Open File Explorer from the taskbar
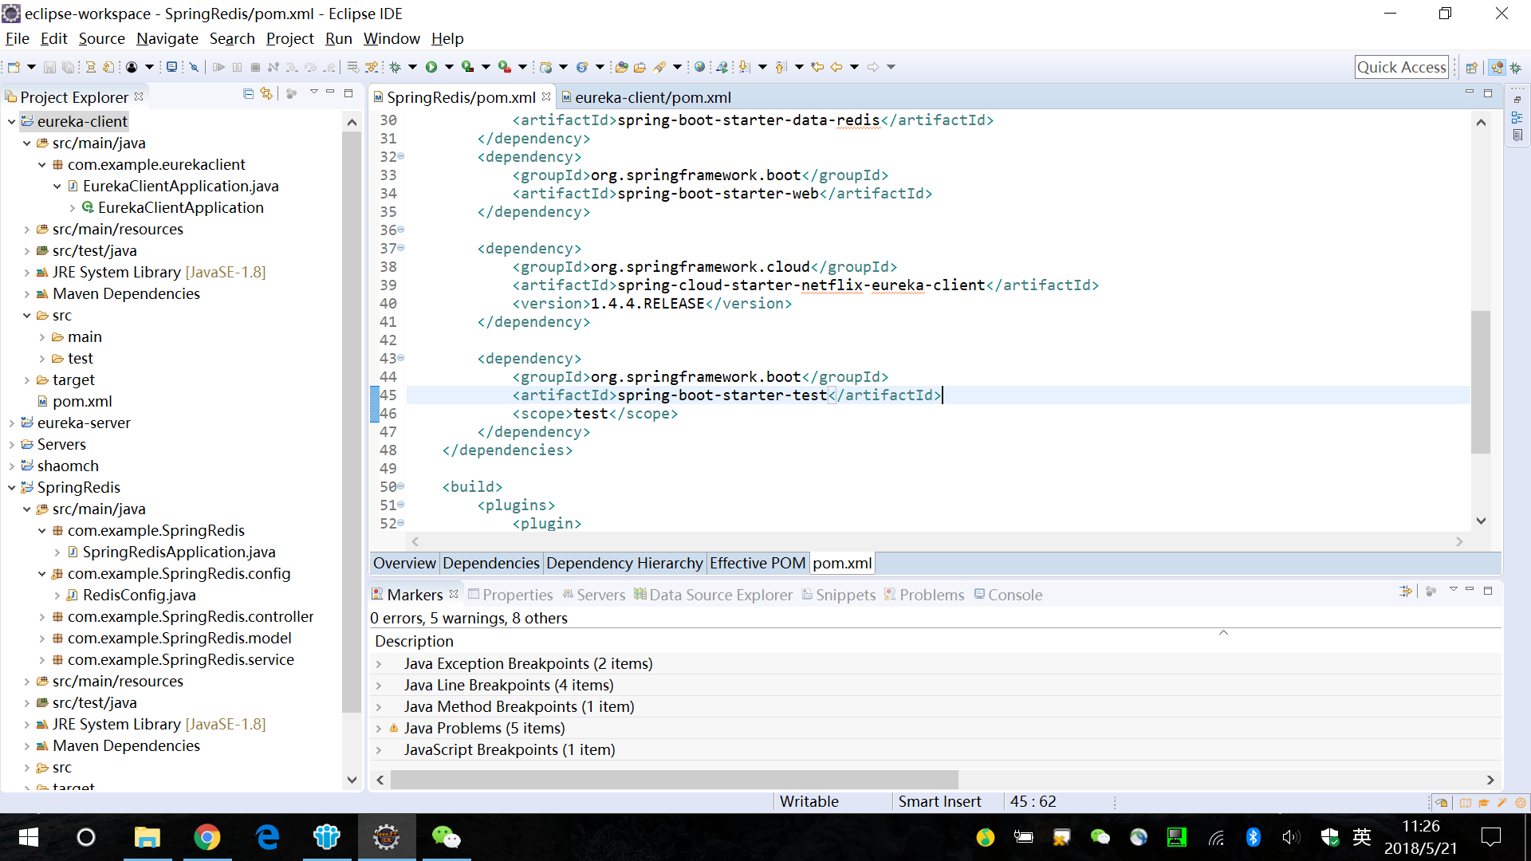This screenshot has width=1531, height=861. coord(148,837)
